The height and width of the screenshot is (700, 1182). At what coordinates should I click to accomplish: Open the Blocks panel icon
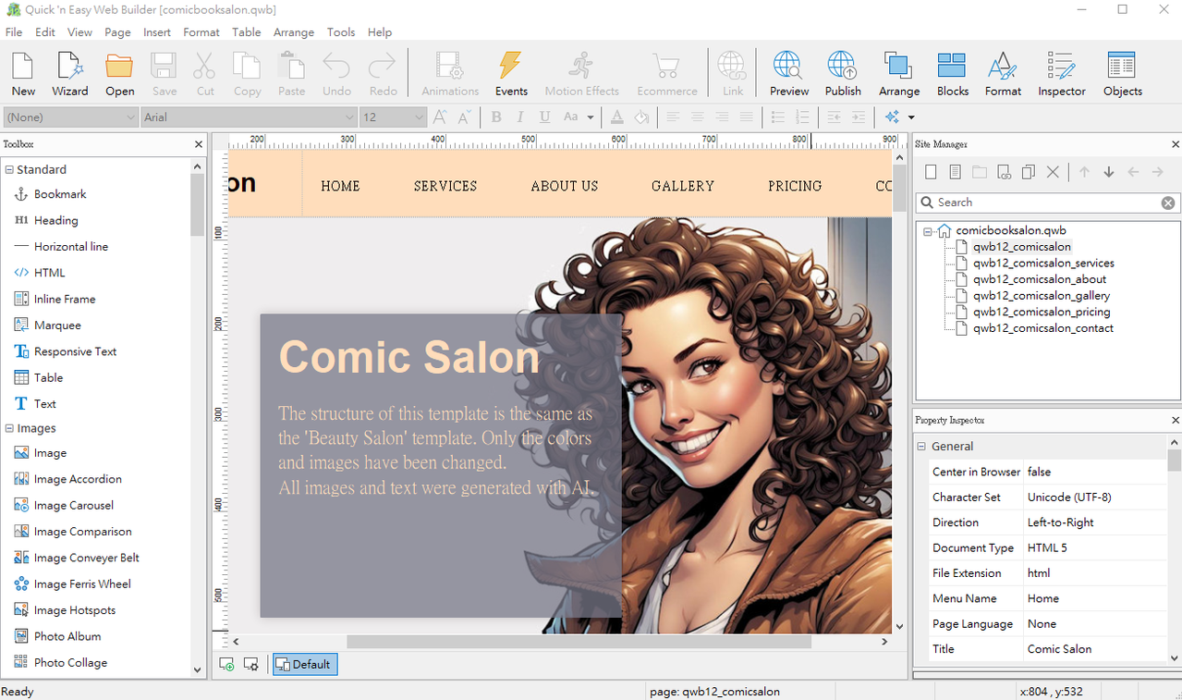click(952, 74)
